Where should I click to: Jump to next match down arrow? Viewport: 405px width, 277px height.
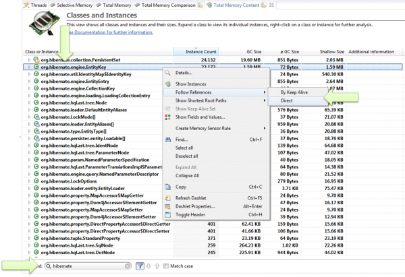click(x=148, y=266)
